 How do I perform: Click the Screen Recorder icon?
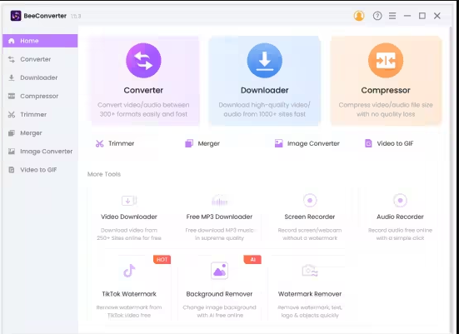[x=310, y=201]
